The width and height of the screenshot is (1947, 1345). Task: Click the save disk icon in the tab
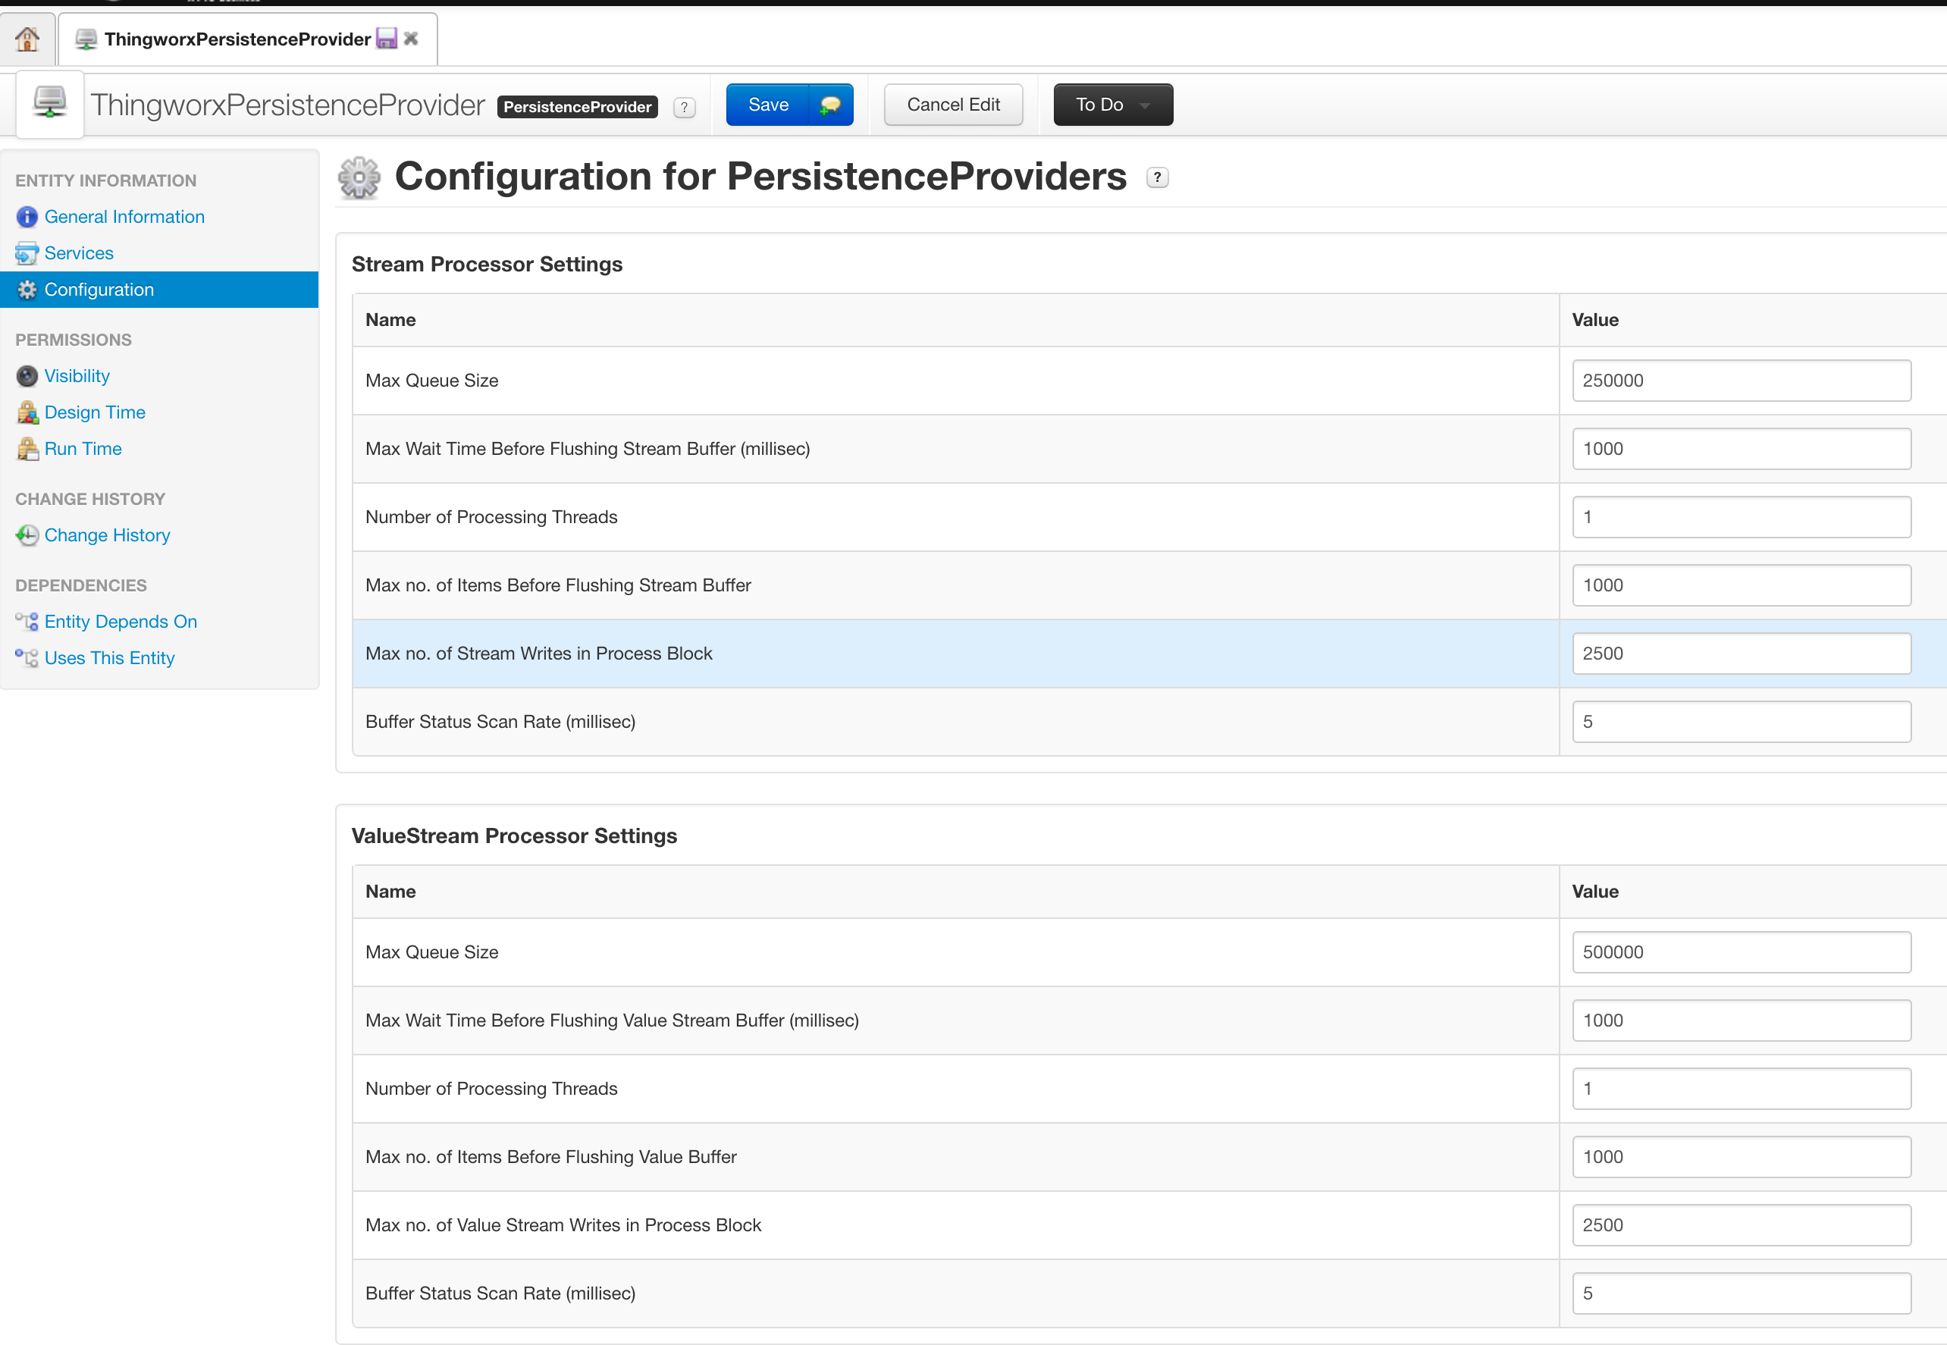pyautogui.click(x=386, y=39)
